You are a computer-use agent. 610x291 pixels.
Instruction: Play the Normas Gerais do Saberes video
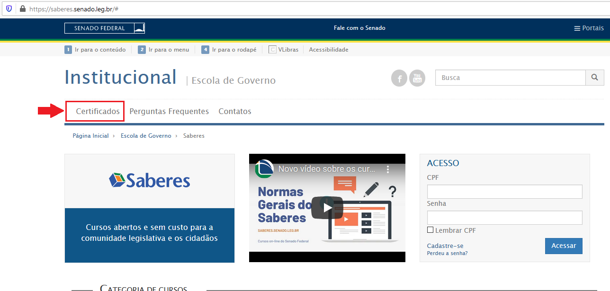pos(327,207)
